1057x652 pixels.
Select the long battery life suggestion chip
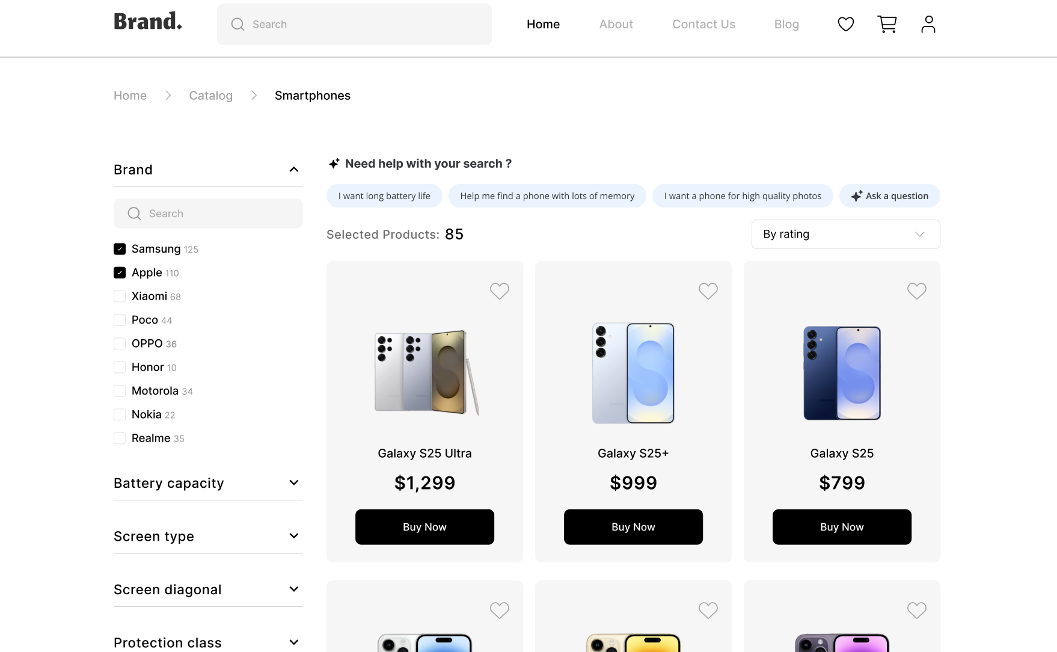pos(384,196)
